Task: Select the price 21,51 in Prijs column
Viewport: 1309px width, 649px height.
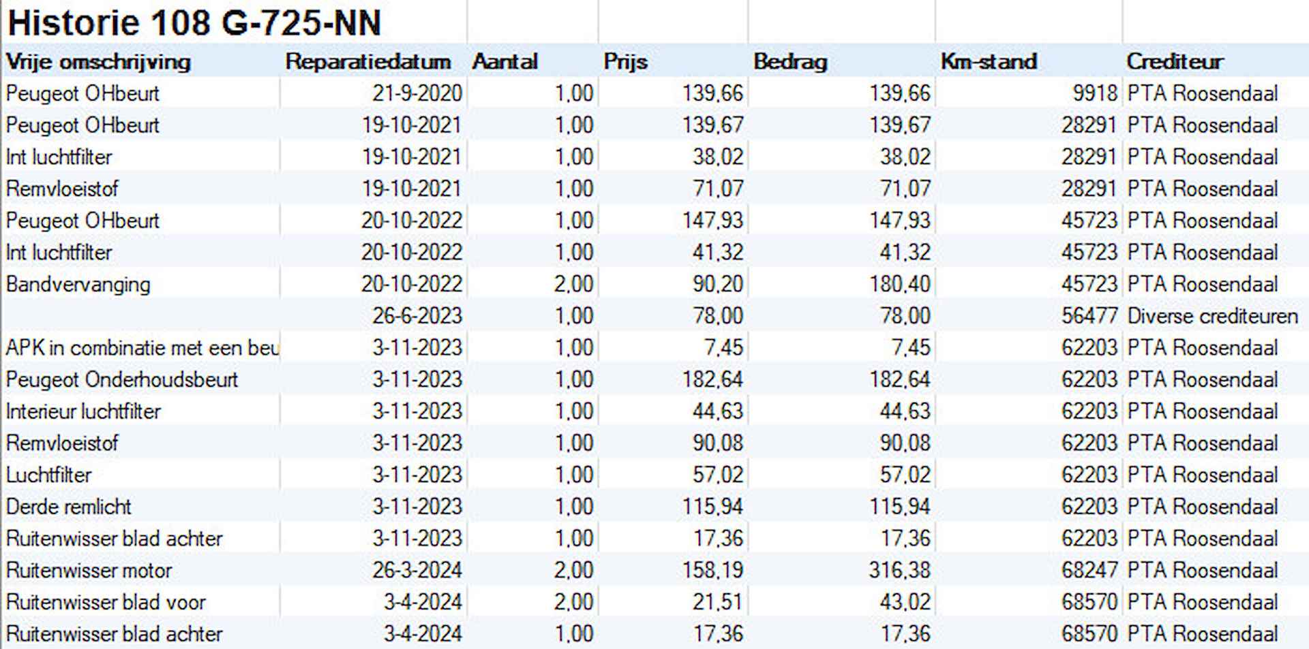Action: tap(718, 602)
